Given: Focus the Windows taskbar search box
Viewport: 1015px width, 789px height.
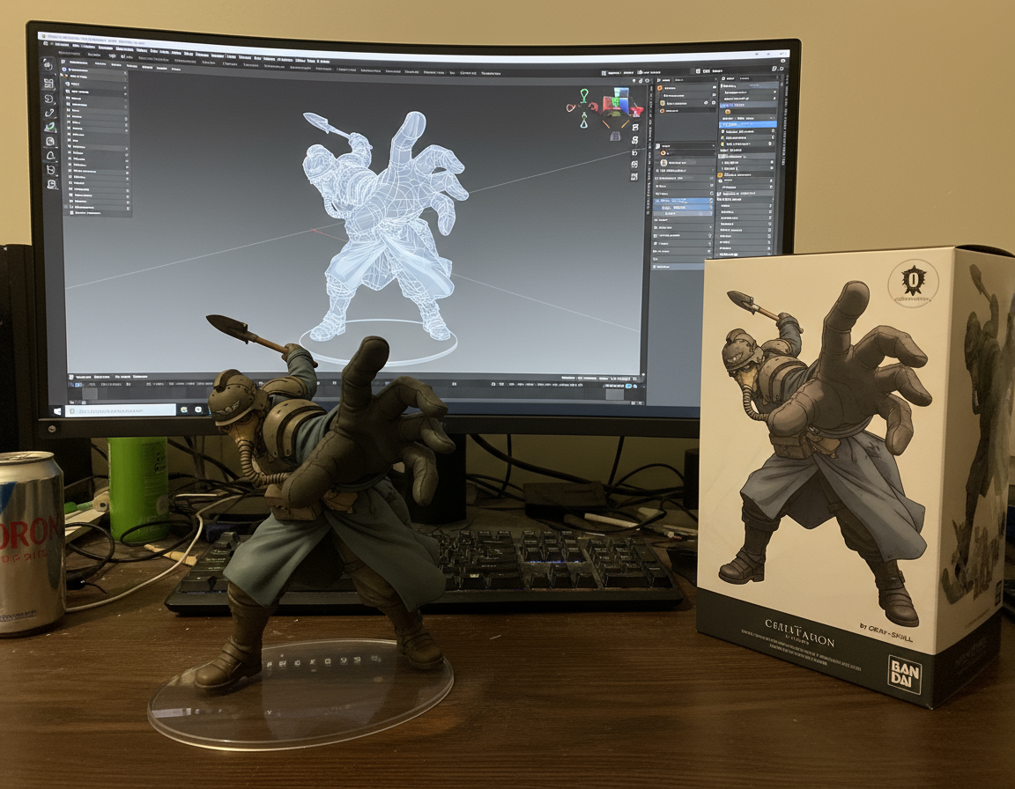Looking at the screenshot, I should (121, 410).
